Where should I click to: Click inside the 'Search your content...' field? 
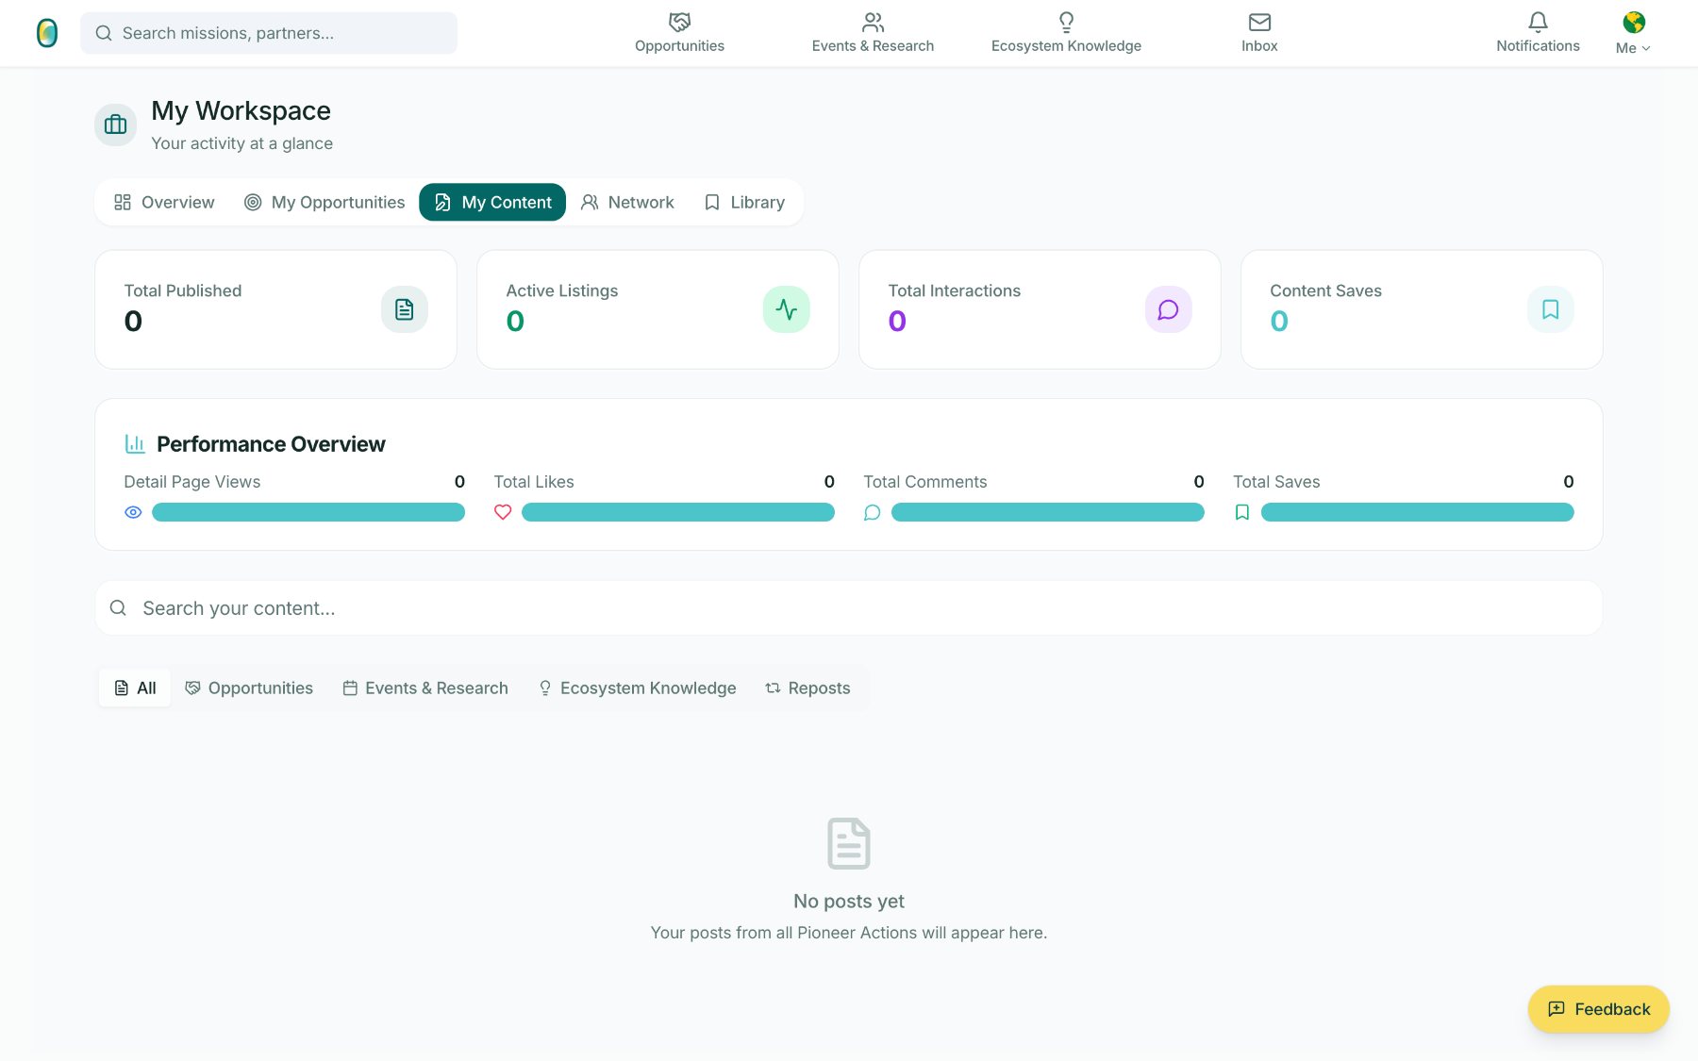click(849, 608)
